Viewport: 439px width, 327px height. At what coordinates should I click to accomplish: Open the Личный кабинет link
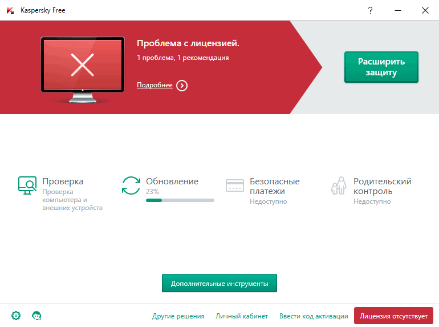coord(242,316)
